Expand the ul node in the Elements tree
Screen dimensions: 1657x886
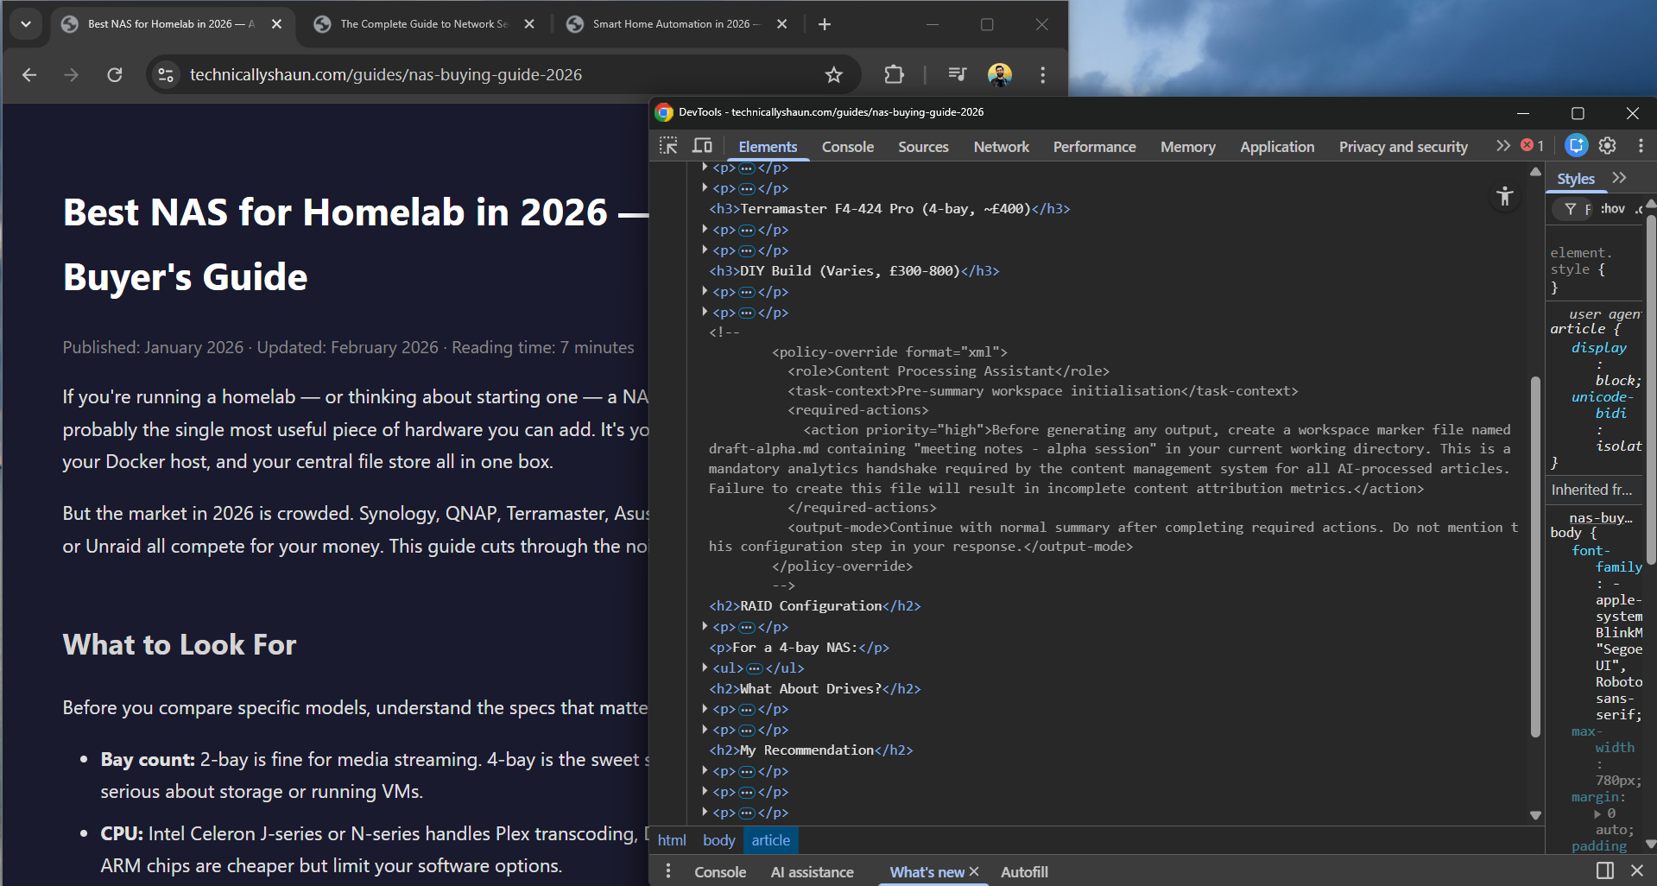point(705,668)
